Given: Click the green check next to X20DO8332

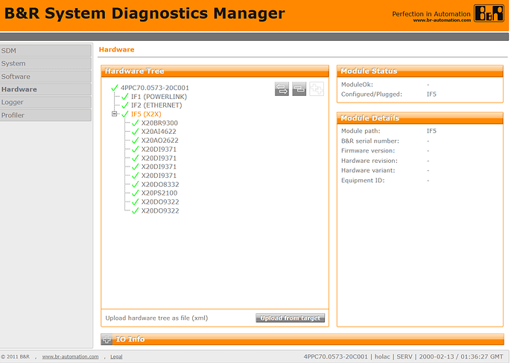Looking at the screenshot, I should [135, 184].
